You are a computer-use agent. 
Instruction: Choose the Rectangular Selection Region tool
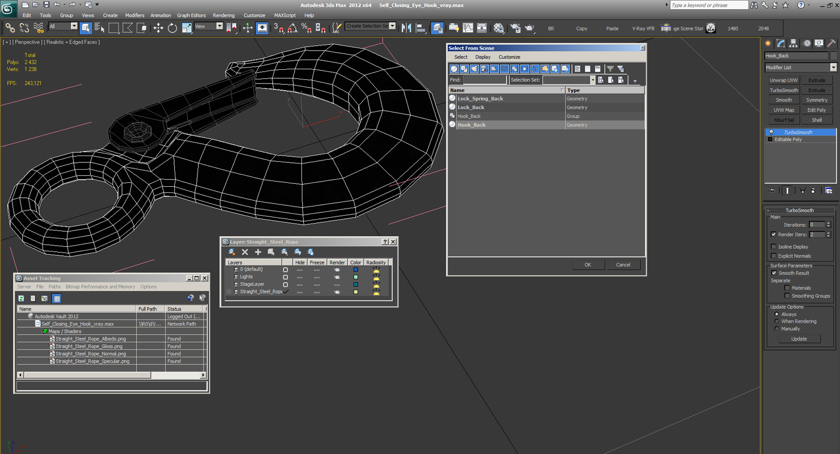click(x=114, y=28)
